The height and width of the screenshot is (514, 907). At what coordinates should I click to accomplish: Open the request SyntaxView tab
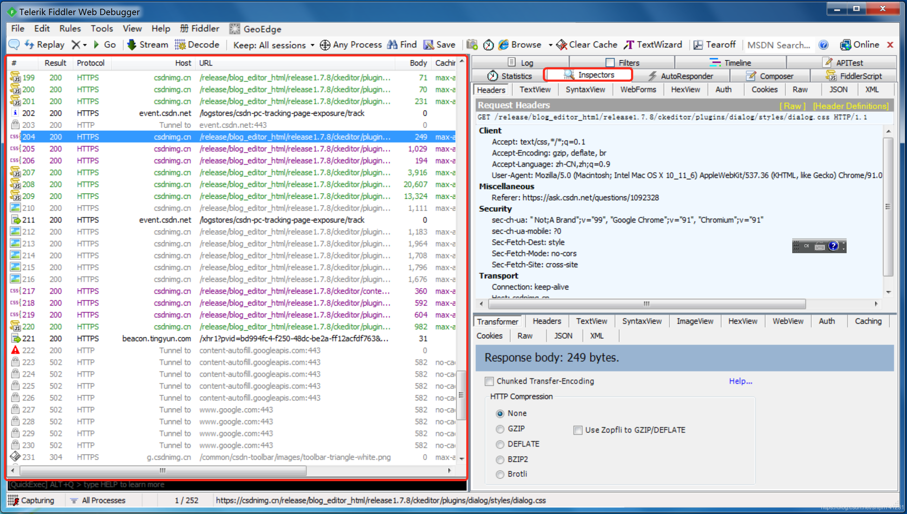coord(585,90)
